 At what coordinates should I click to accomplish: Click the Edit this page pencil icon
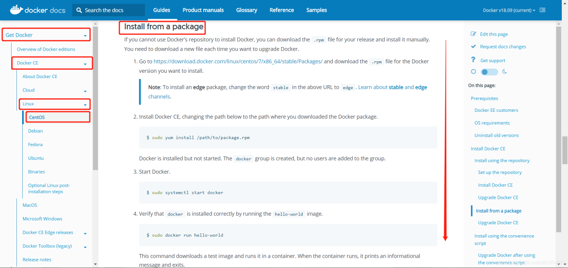473,34
